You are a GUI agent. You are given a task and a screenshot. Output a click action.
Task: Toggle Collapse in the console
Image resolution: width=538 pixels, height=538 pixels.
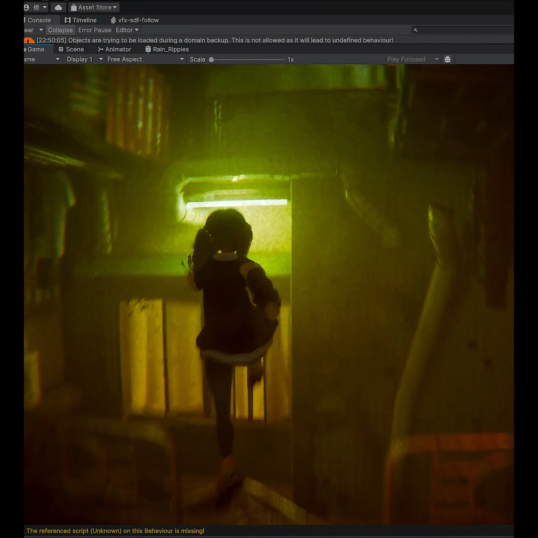pos(60,30)
